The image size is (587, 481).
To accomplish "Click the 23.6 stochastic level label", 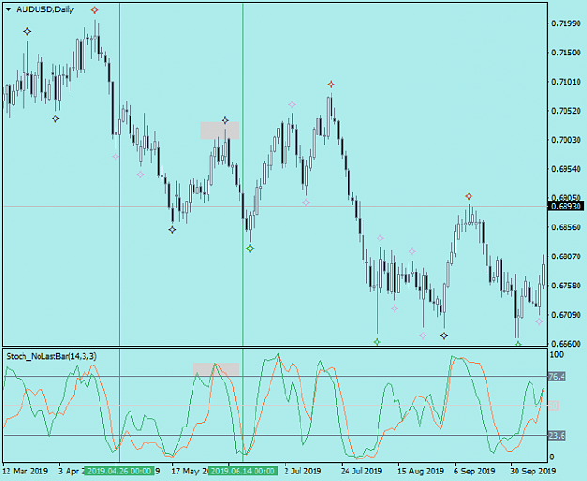I will click(x=557, y=435).
